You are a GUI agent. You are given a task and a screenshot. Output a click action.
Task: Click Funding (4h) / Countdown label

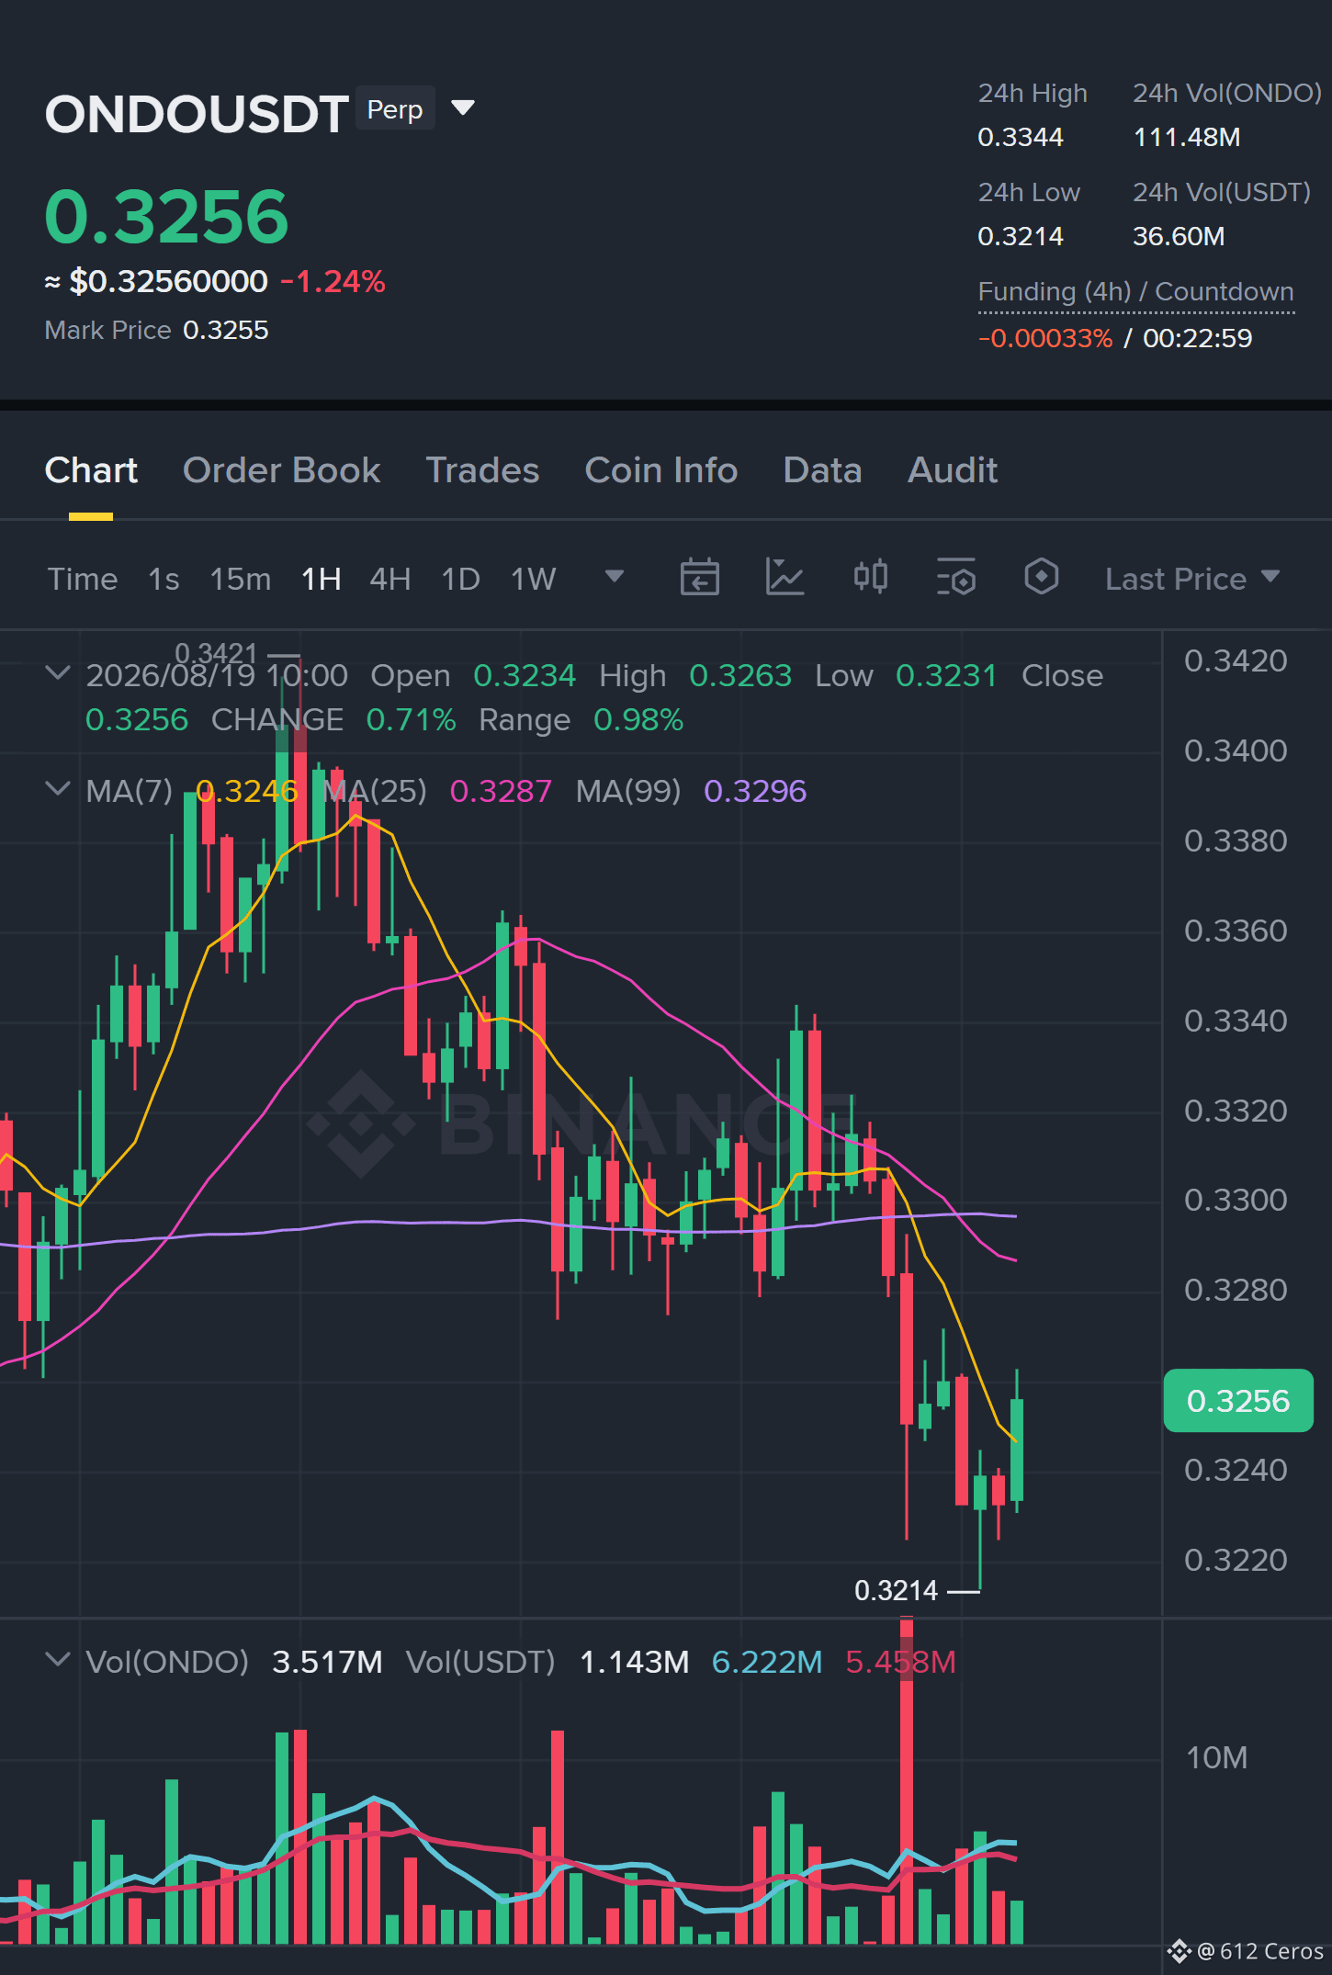1135,292
